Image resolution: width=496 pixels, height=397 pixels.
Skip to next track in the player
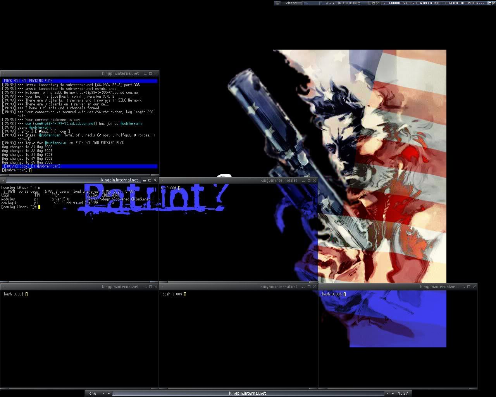coord(355,3)
